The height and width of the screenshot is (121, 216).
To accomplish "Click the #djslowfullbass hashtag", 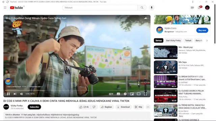I will point(43,115).
